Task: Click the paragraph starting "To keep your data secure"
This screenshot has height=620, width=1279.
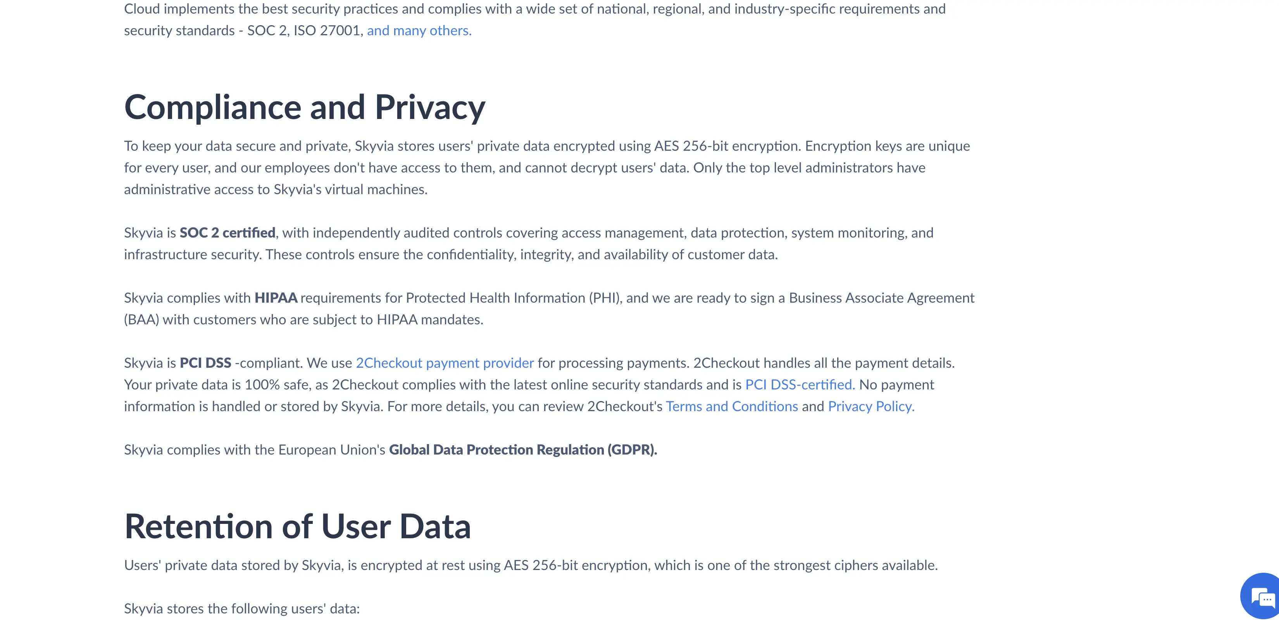Action: 546,168
